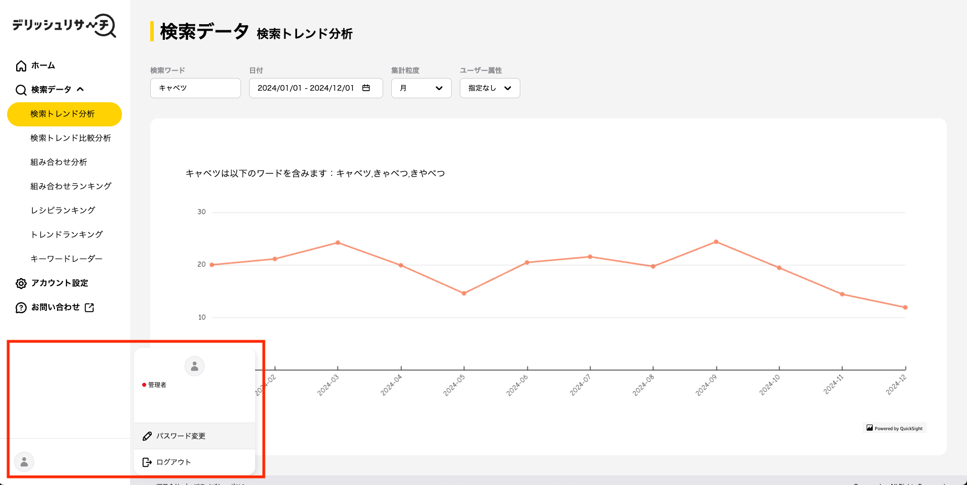Click the キャベツは以下のワードを含みます note text
This screenshot has width=967, height=485.
point(315,173)
